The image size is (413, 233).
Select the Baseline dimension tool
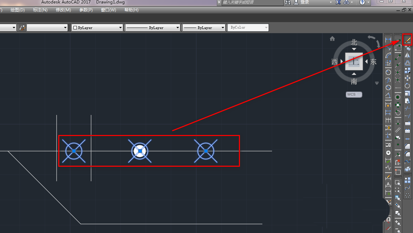click(x=388, y=113)
